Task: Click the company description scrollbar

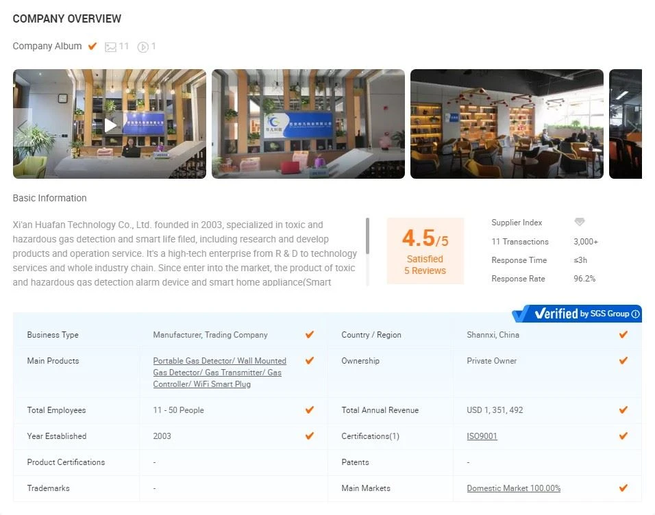Action: [368, 236]
